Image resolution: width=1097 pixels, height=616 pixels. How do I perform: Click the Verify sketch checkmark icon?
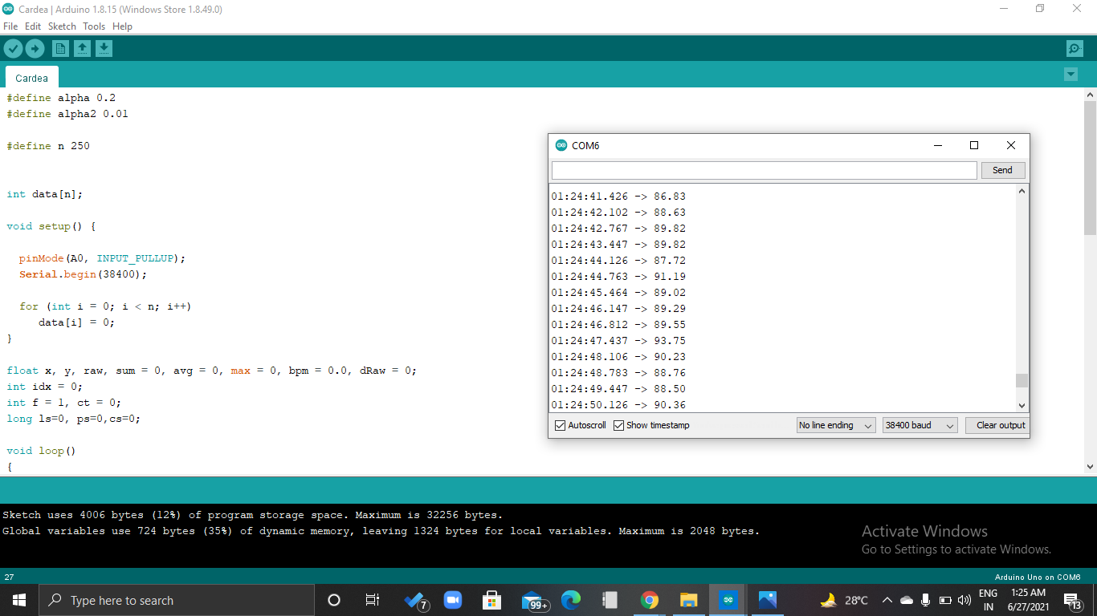pyautogui.click(x=13, y=49)
